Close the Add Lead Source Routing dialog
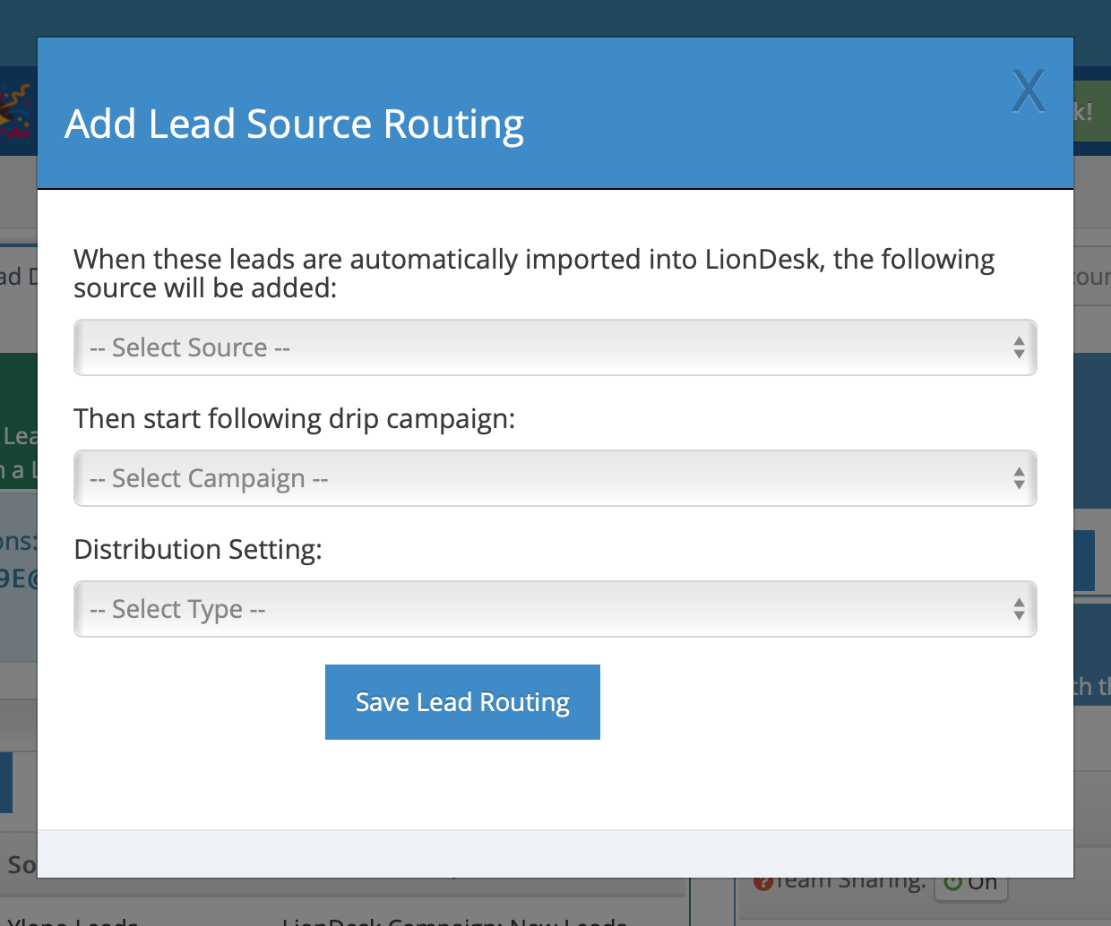The image size is (1111, 926). pos(1028,91)
